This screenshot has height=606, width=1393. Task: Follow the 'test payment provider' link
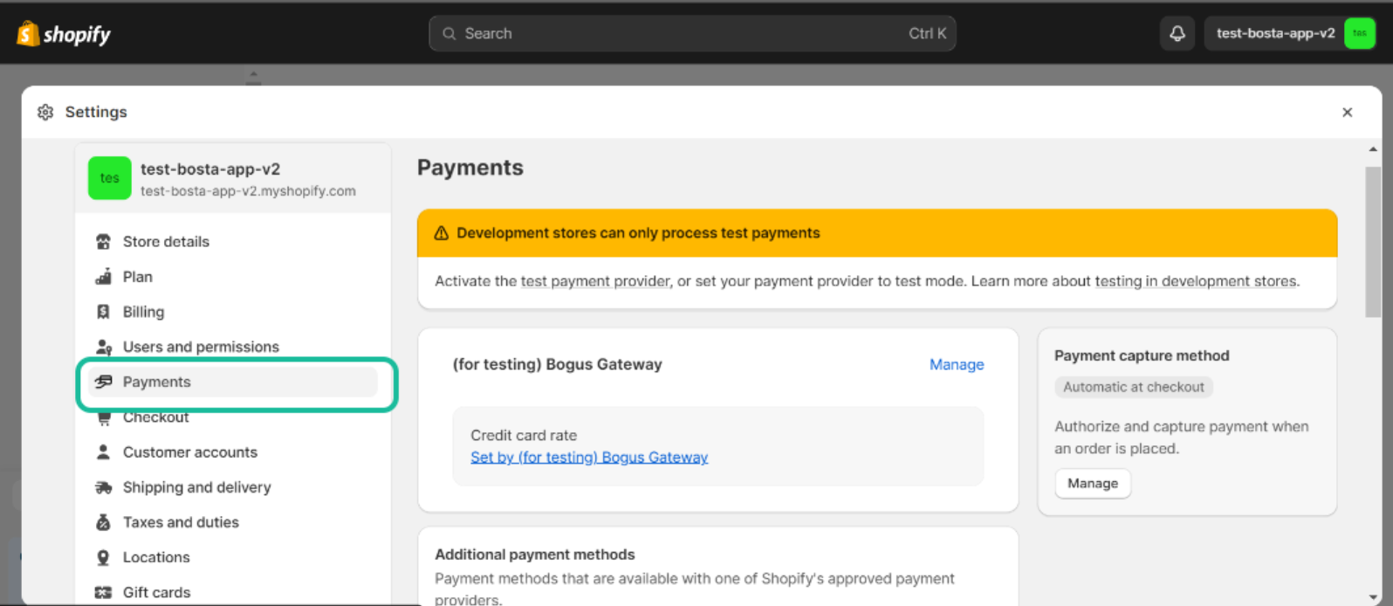[596, 281]
